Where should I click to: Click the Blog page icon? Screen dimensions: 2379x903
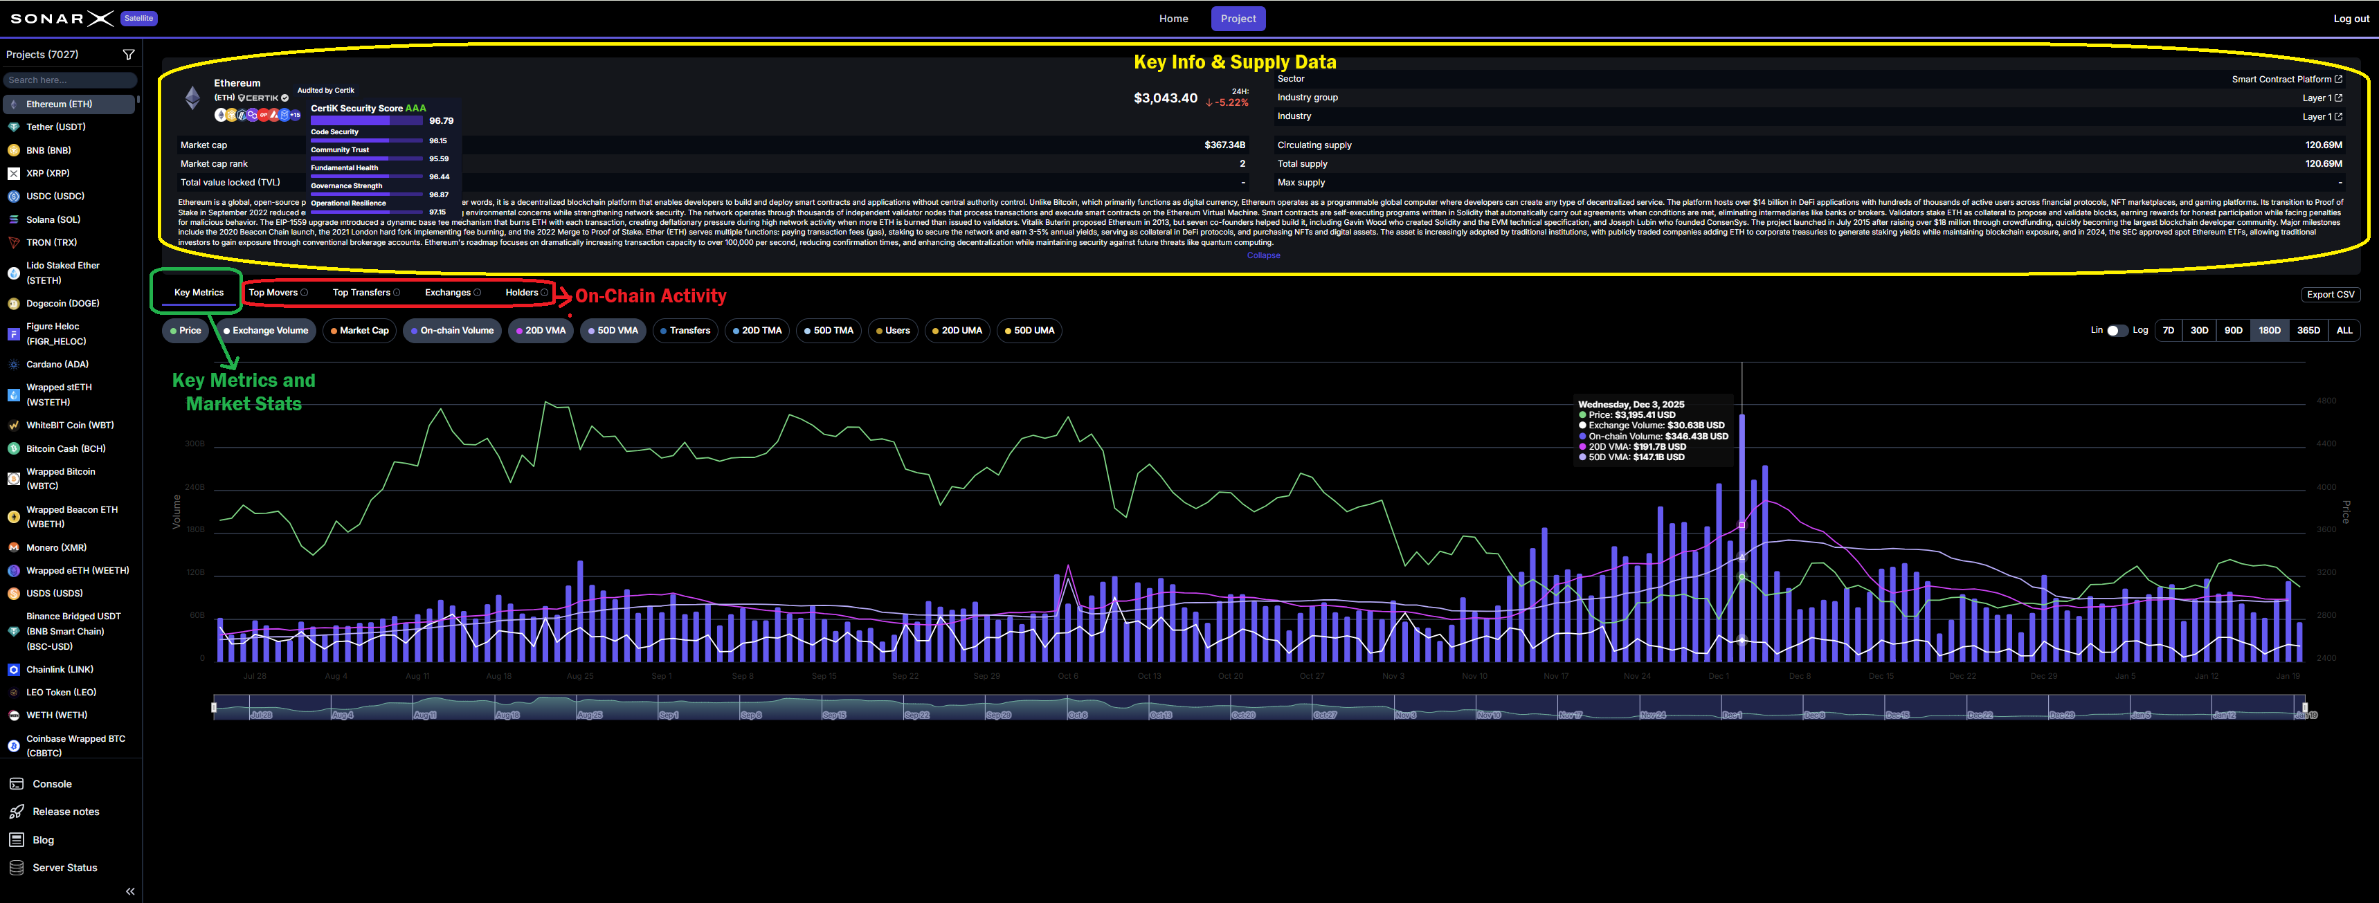(17, 840)
